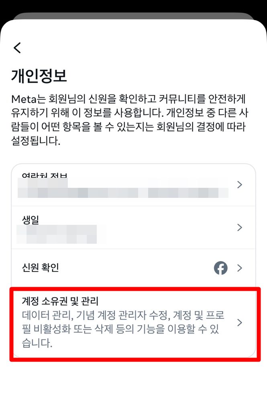Image resolution: width=267 pixels, height=405 pixels.
Task: Open the 신원 확인 option
Action: [x=134, y=268]
